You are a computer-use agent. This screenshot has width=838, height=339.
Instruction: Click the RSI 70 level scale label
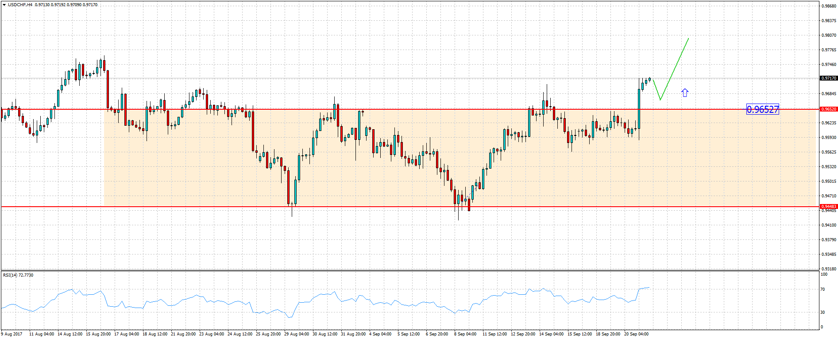click(823, 289)
